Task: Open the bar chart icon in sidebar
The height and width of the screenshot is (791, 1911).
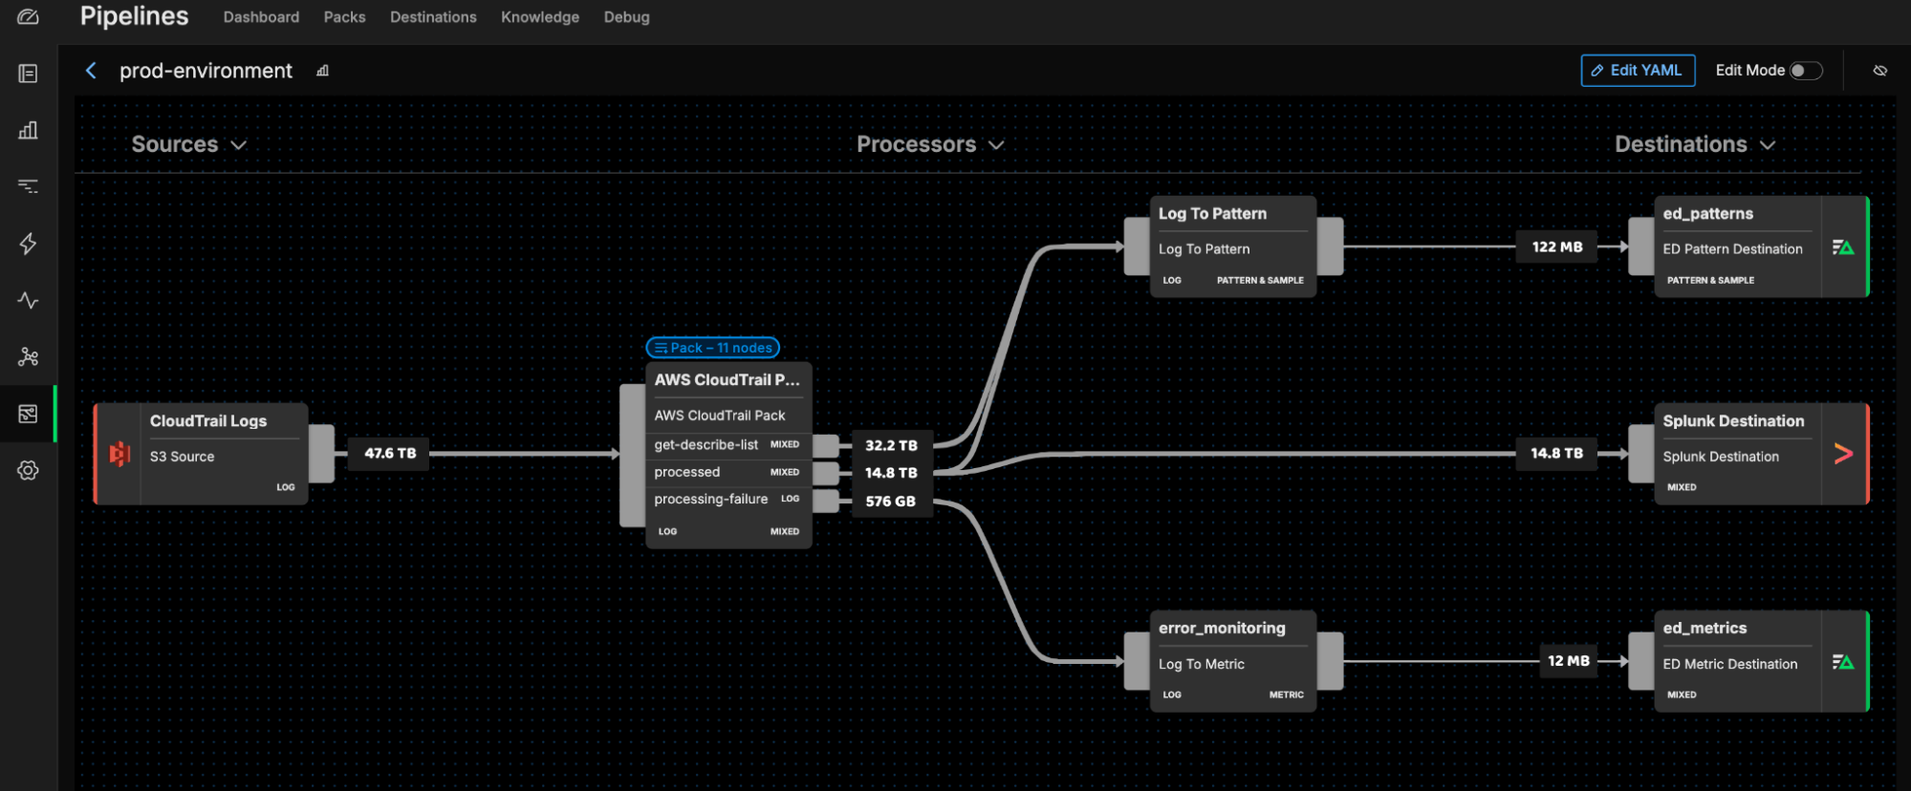Action: (x=28, y=130)
